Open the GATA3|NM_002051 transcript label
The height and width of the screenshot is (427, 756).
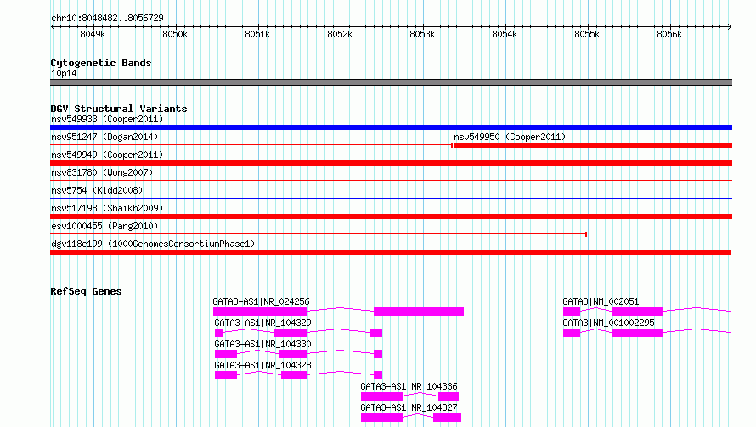coord(601,301)
